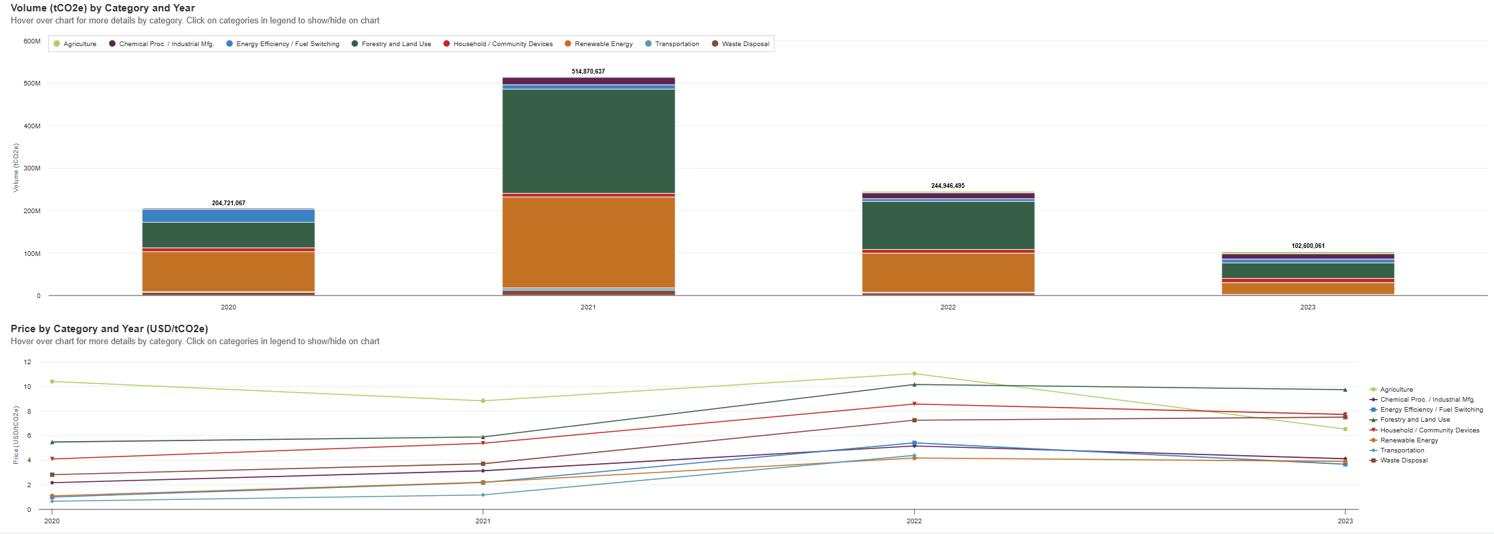Click Forestry 2023 triangle data point
This screenshot has height=534, width=1494.
1345,390
